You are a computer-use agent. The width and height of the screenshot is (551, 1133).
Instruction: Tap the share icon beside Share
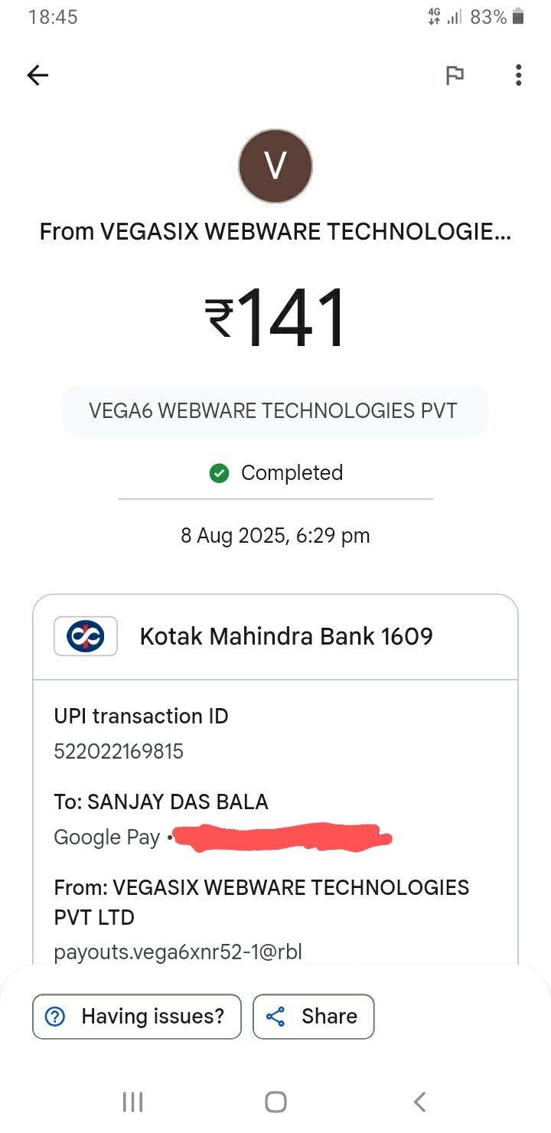pos(275,1017)
